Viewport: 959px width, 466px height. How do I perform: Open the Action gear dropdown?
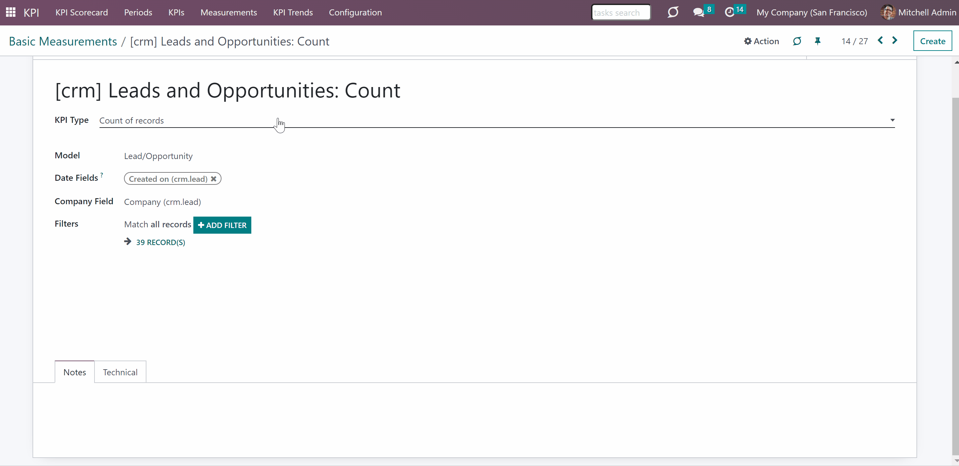click(761, 41)
